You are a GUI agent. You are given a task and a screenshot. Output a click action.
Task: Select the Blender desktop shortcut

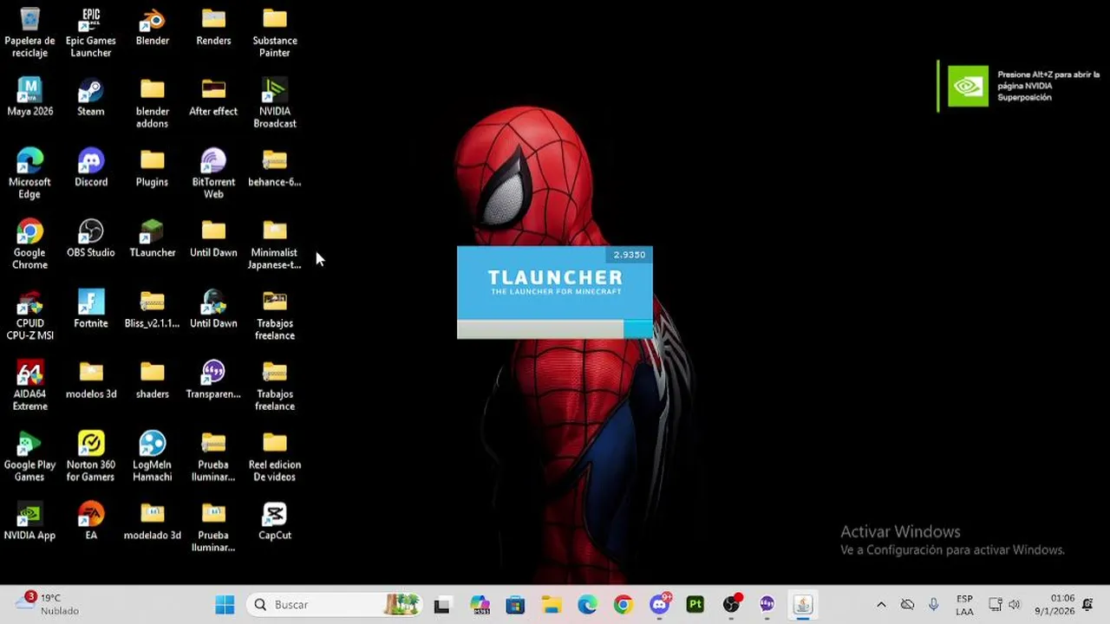pyautogui.click(x=153, y=27)
